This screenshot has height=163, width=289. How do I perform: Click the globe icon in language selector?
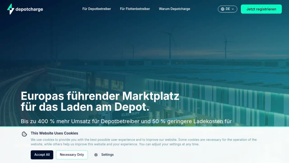pos(223,9)
